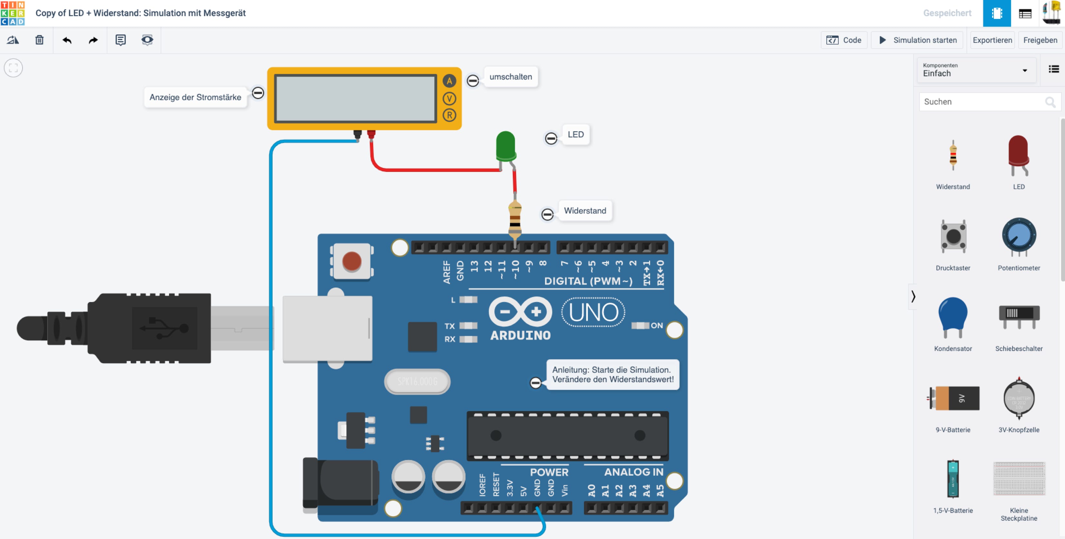This screenshot has height=539, width=1065.
Task: Select multimeter resistance mode R
Action: point(449,115)
